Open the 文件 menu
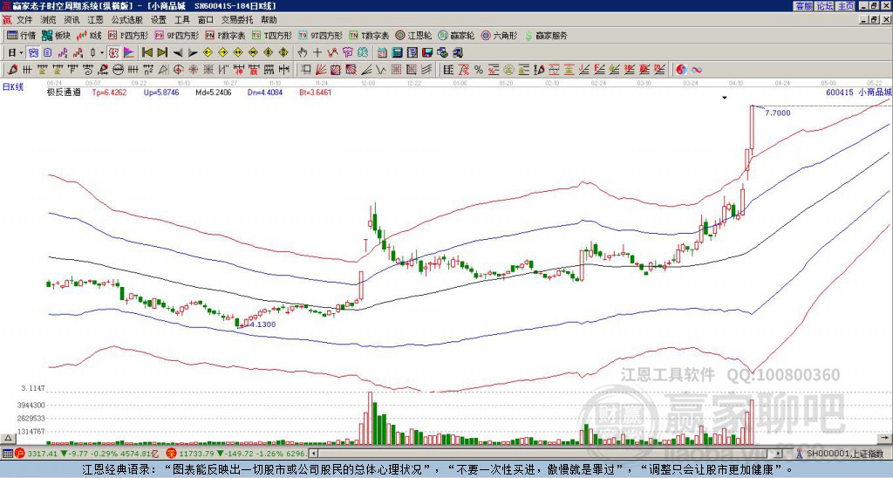This screenshot has height=478, width=893. (24, 20)
